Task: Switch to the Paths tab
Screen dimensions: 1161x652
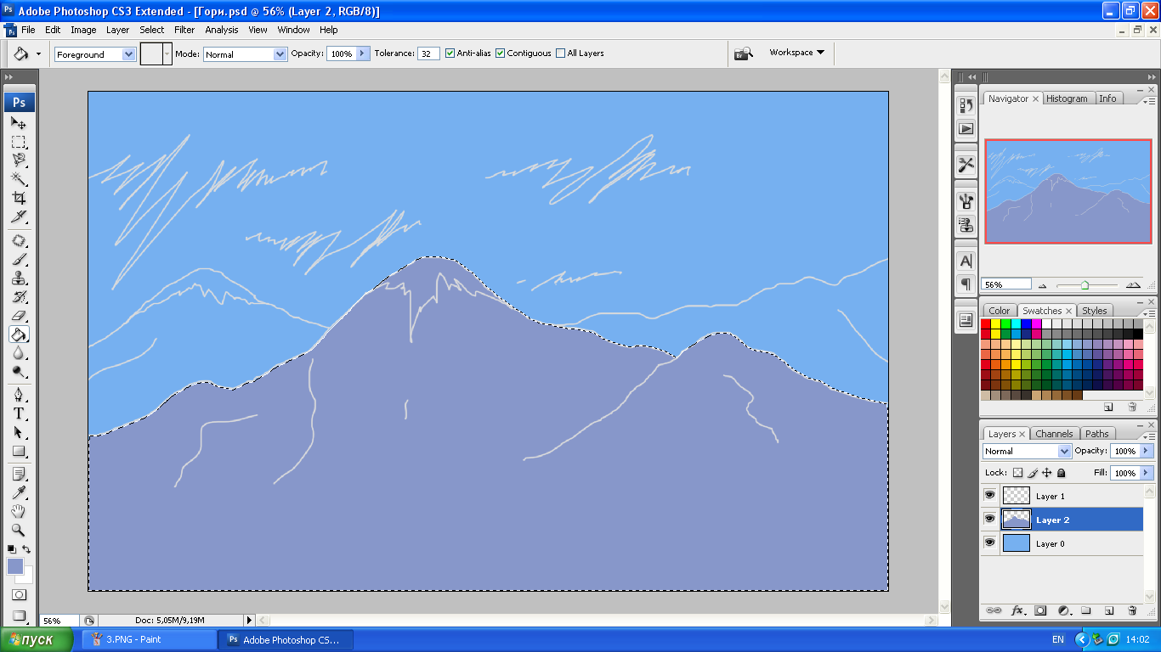Action: (1097, 434)
